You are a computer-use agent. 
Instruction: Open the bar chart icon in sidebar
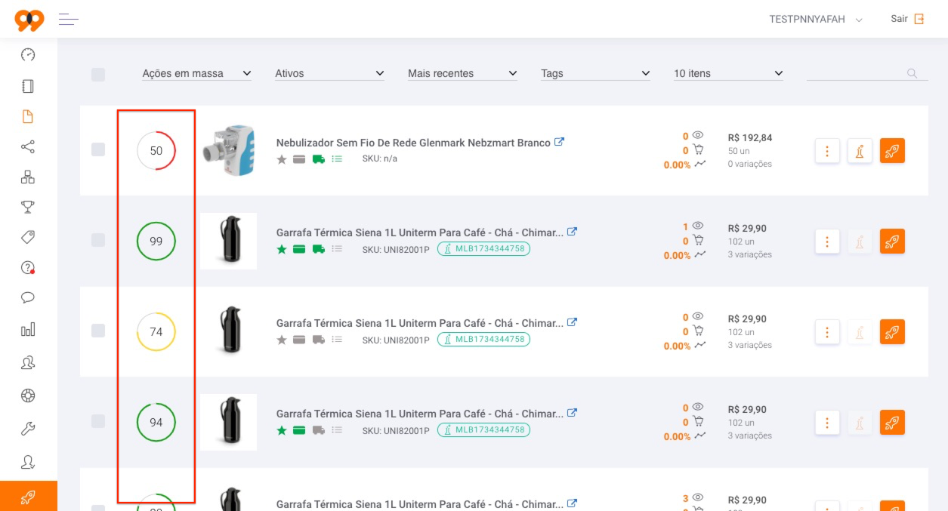[x=28, y=329]
